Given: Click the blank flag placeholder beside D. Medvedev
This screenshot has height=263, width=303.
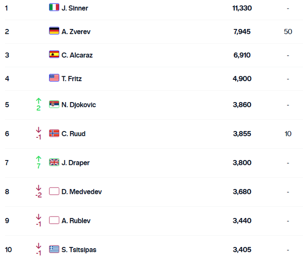Looking at the screenshot, I should tap(54, 191).
